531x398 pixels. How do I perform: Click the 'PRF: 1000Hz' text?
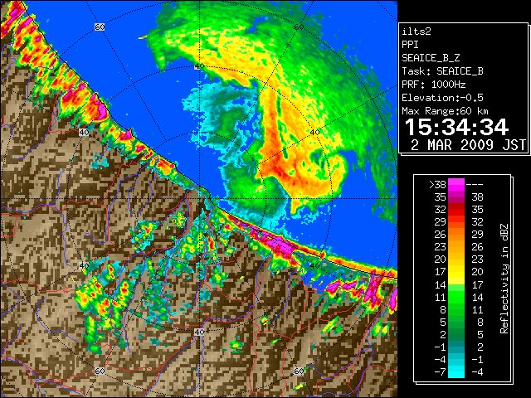[x=434, y=85]
